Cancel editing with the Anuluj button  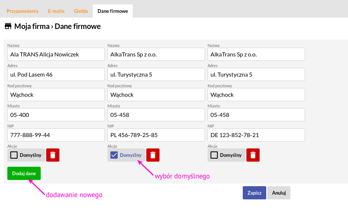tap(279, 193)
